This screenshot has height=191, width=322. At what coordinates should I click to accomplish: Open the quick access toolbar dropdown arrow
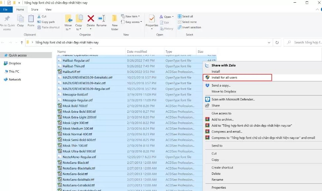(x=19, y=3)
